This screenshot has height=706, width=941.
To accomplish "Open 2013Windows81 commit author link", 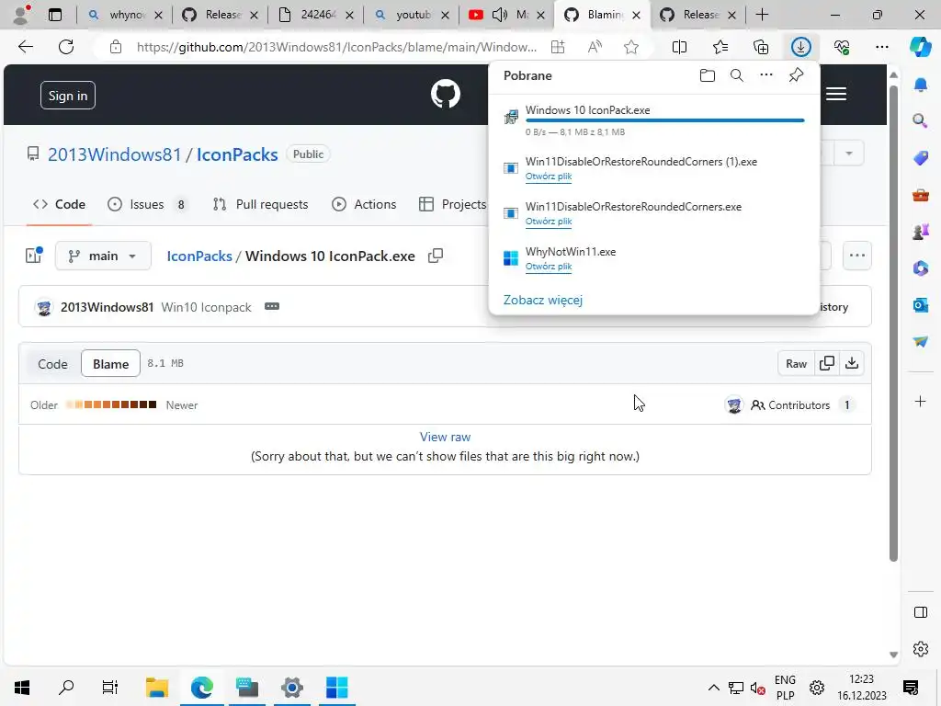I will [107, 307].
